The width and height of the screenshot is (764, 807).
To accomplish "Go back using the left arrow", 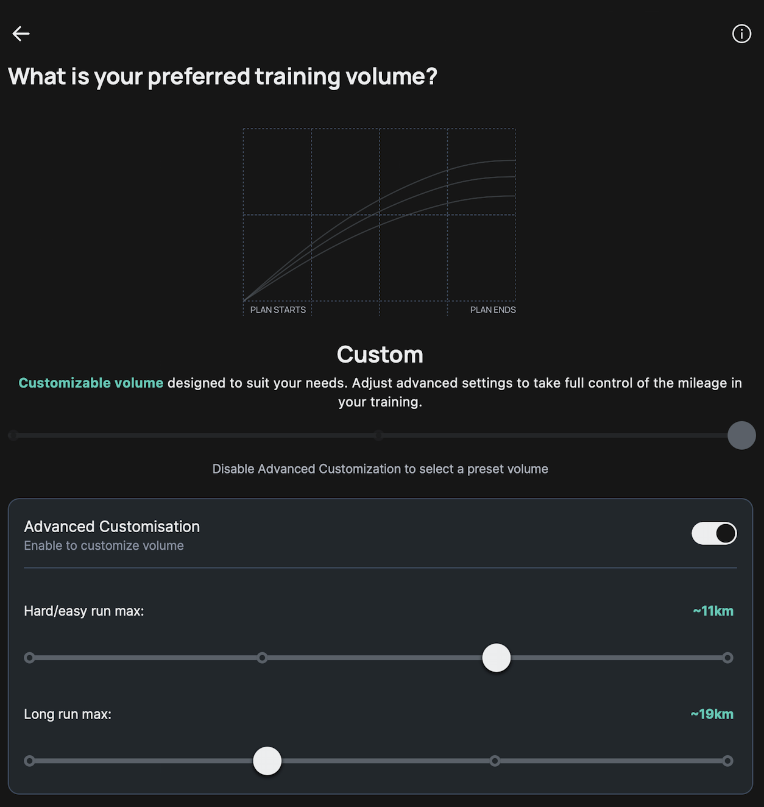I will (x=21, y=34).
